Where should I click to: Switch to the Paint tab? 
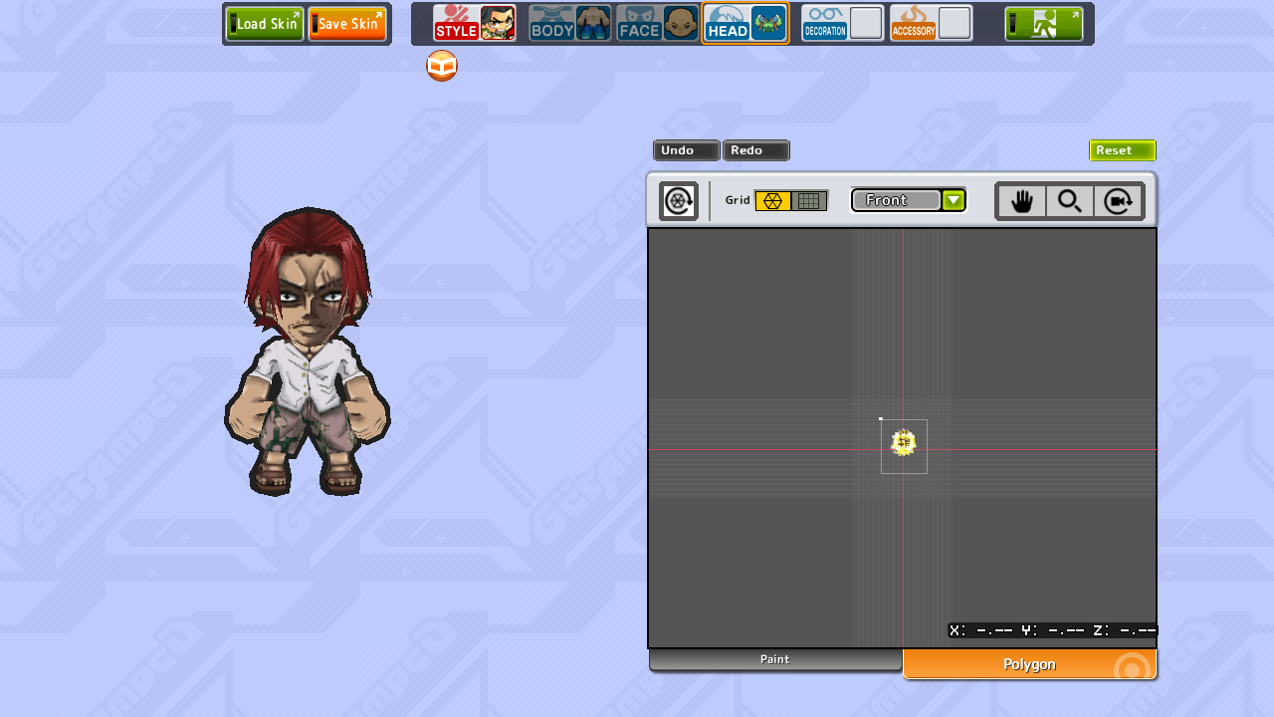[x=775, y=660]
